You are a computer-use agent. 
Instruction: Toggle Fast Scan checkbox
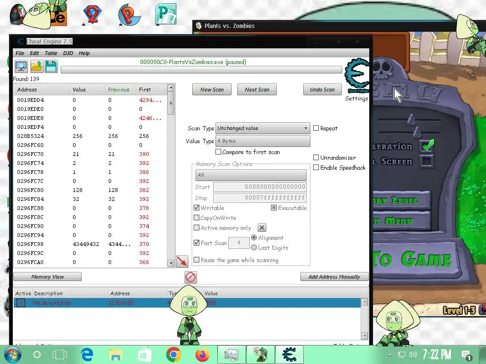click(196, 243)
